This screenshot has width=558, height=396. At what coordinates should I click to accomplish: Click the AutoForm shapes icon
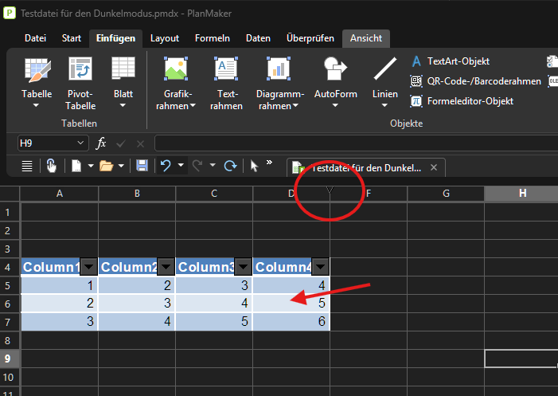(335, 69)
